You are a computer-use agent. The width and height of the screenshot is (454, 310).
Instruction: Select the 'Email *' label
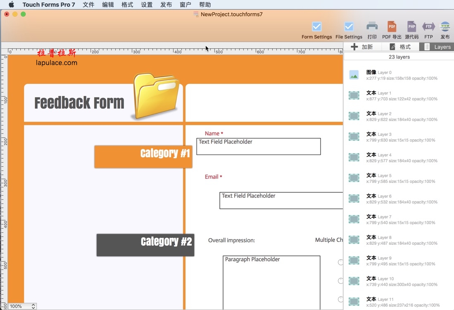click(x=214, y=177)
